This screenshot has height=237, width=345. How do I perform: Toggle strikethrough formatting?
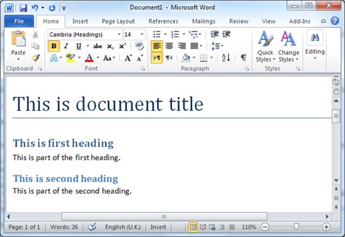(97, 46)
